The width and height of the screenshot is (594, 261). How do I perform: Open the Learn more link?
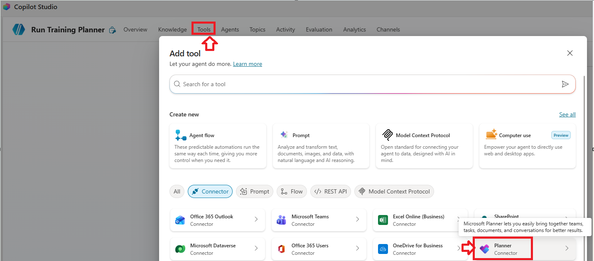pos(247,64)
